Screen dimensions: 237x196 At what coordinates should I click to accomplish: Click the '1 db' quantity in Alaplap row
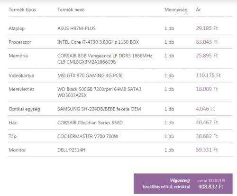169,28
